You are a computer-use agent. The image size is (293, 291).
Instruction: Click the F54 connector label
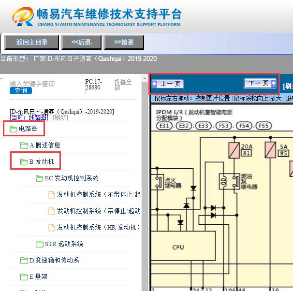(244, 126)
